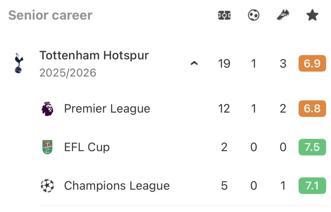Click the rating star icon
The height and width of the screenshot is (212, 331).
pos(312,15)
